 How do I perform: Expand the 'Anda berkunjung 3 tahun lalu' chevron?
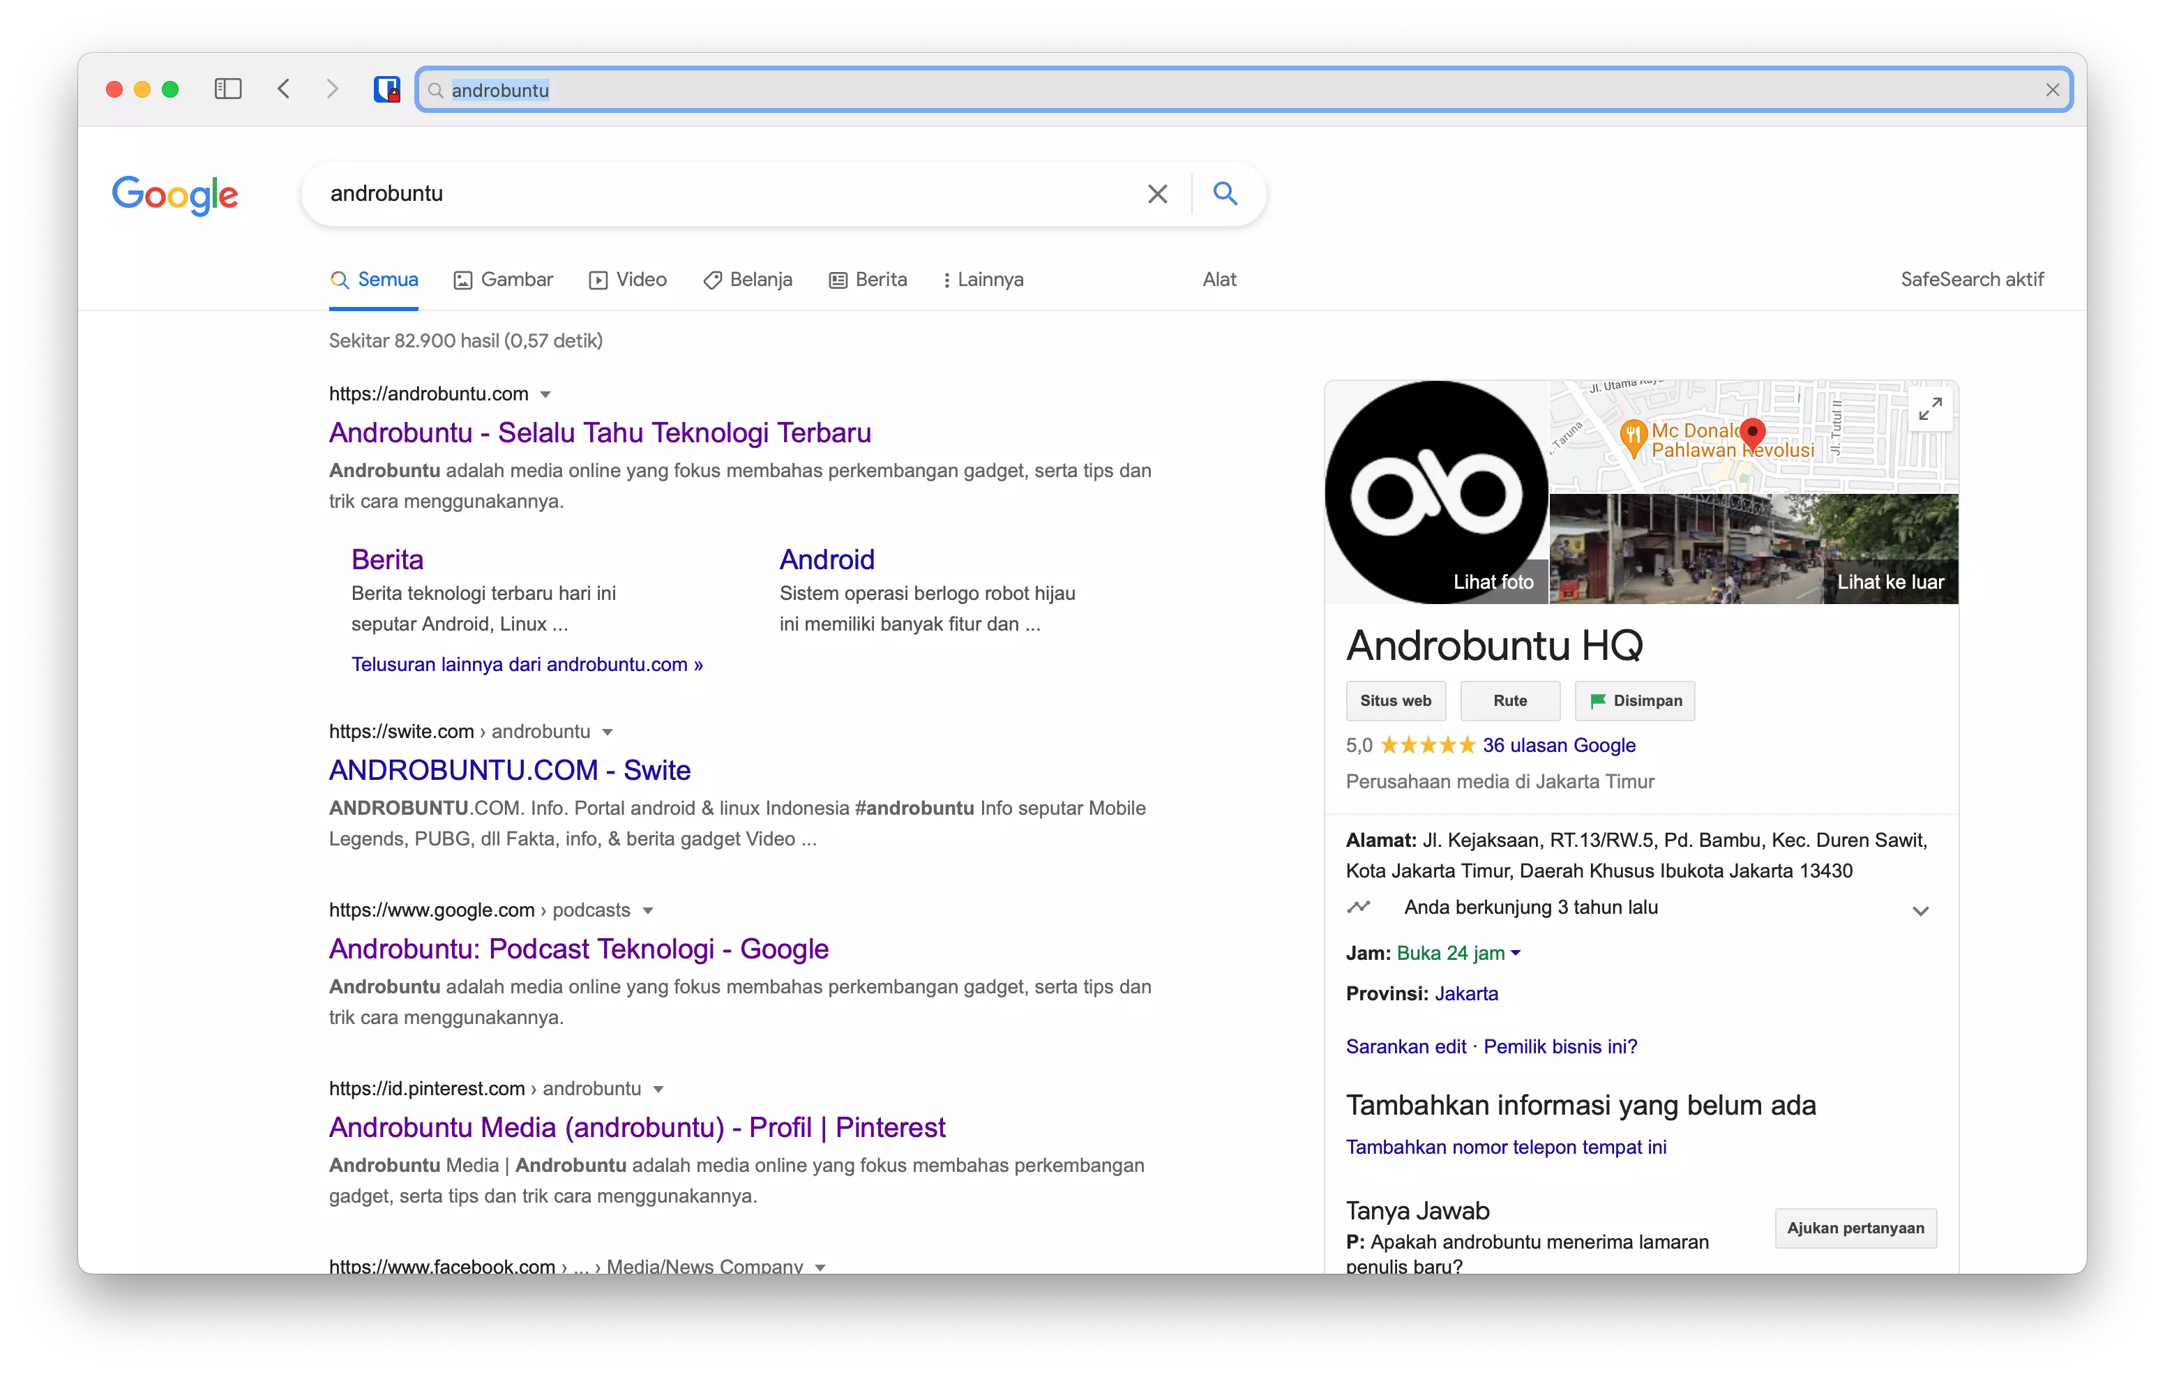coord(1920,911)
